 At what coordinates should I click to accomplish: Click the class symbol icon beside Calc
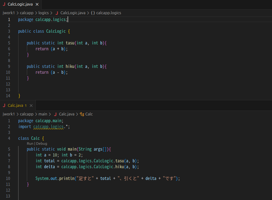82,114
